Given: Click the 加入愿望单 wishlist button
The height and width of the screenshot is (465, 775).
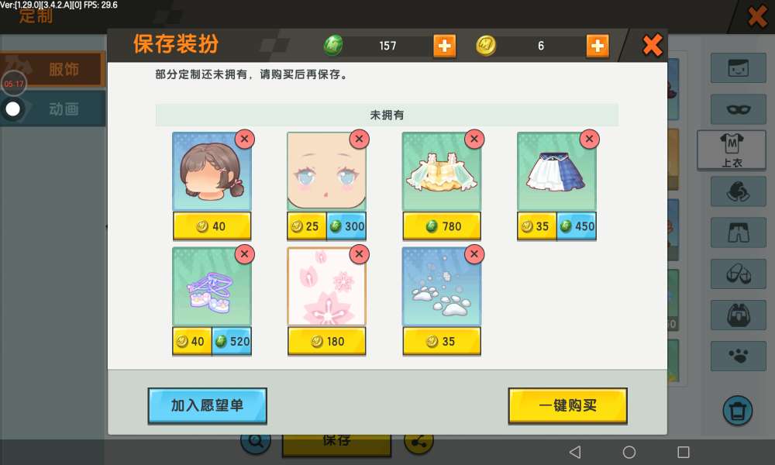Looking at the screenshot, I should [207, 405].
